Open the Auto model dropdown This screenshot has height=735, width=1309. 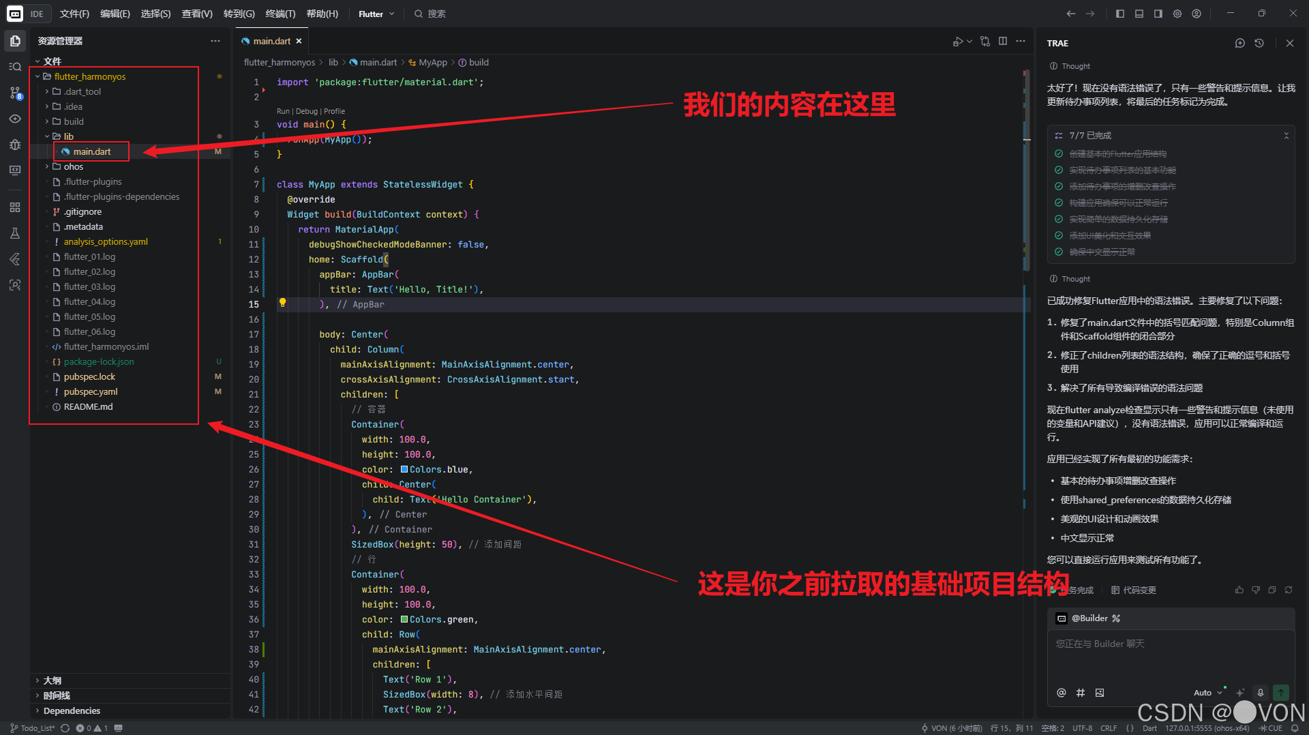click(x=1208, y=693)
